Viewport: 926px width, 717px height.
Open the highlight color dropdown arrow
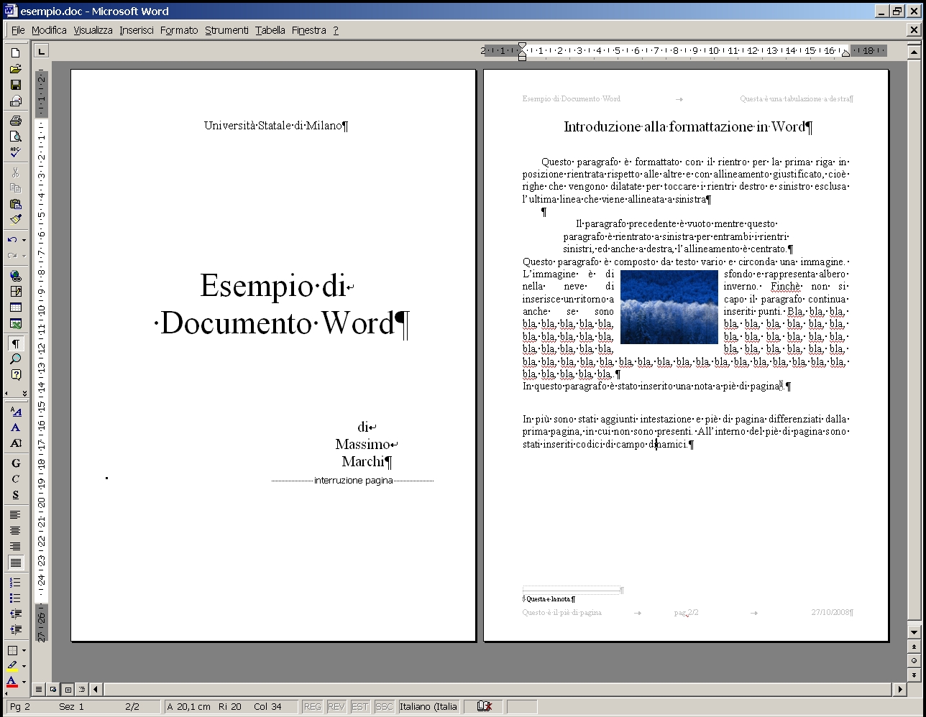pyautogui.click(x=24, y=666)
